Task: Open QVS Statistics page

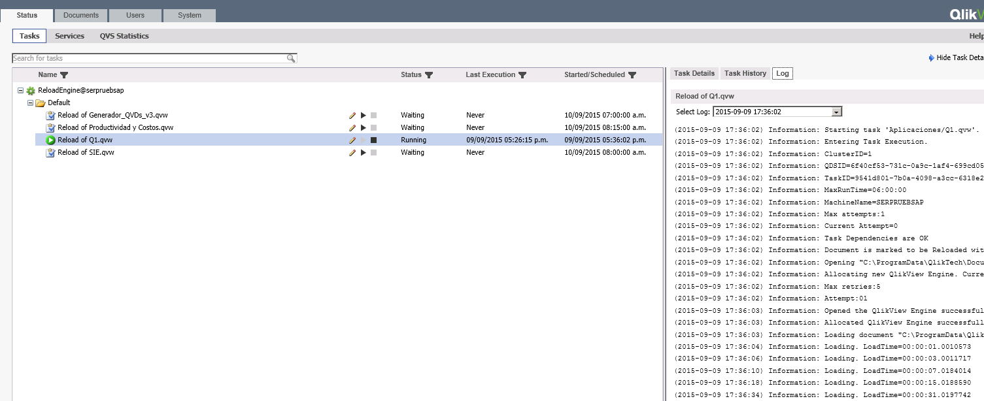Action: coord(124,36)
